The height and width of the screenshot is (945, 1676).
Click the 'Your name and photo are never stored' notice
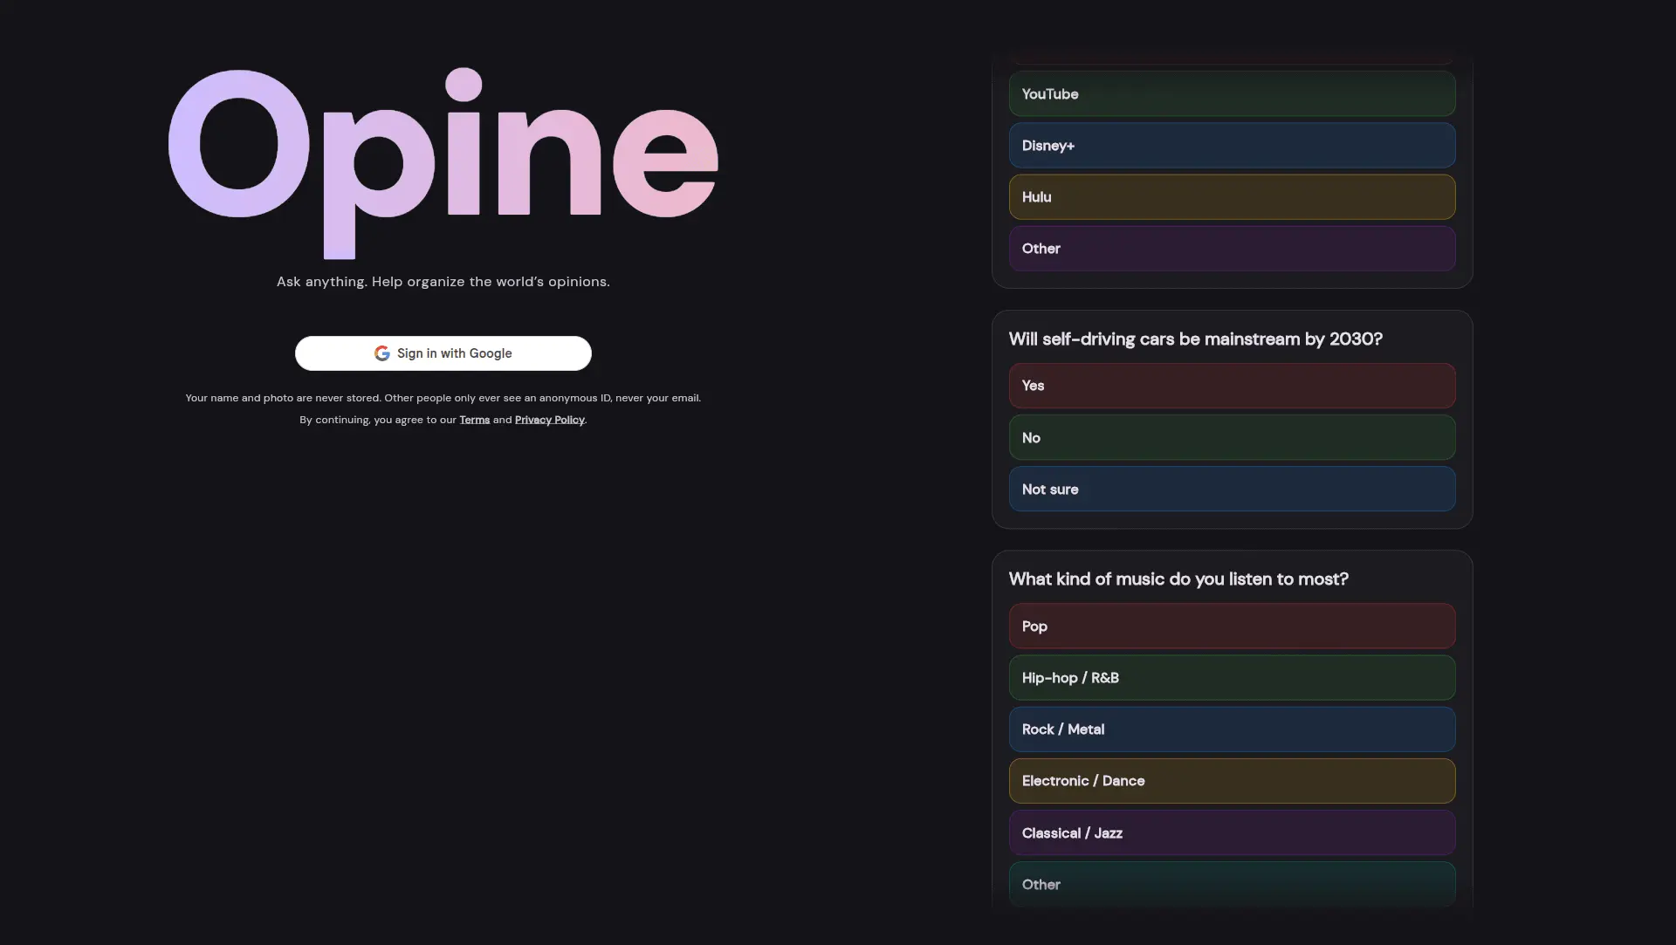pyautogui.click(x=443, y=398)
